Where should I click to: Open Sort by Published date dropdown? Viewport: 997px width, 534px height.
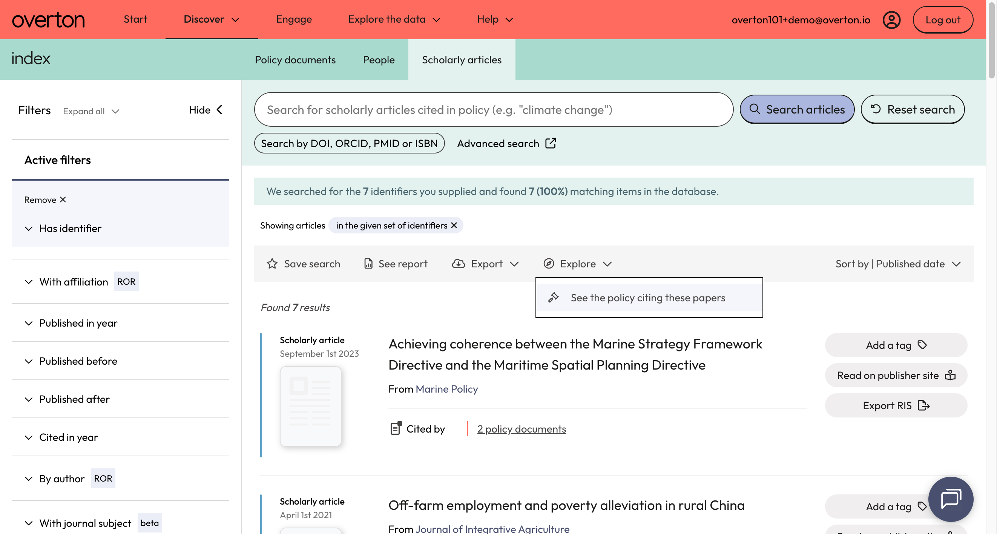(898, 264)
